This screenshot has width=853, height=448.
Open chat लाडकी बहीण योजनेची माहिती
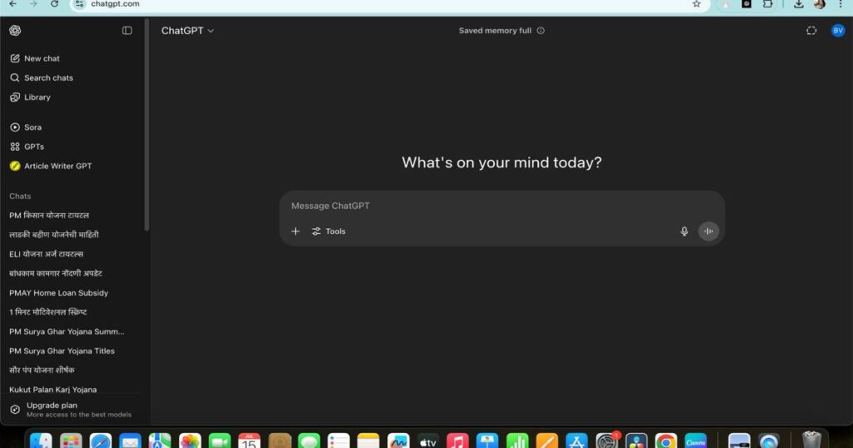coord(54,234)
